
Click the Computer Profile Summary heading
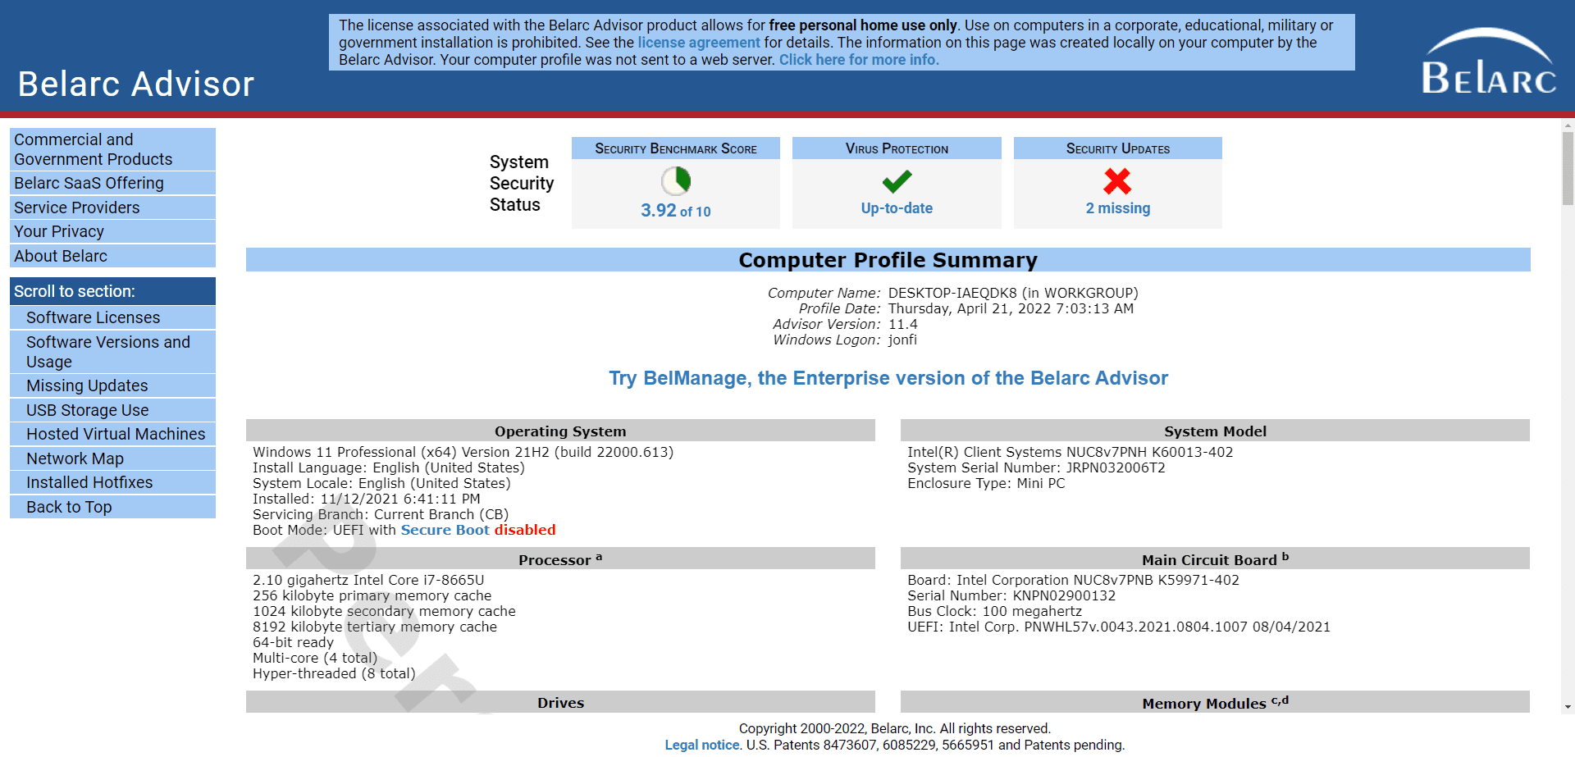point(888,260)
